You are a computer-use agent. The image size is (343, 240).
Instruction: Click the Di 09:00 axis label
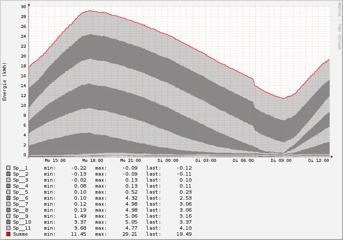(280, 160)
